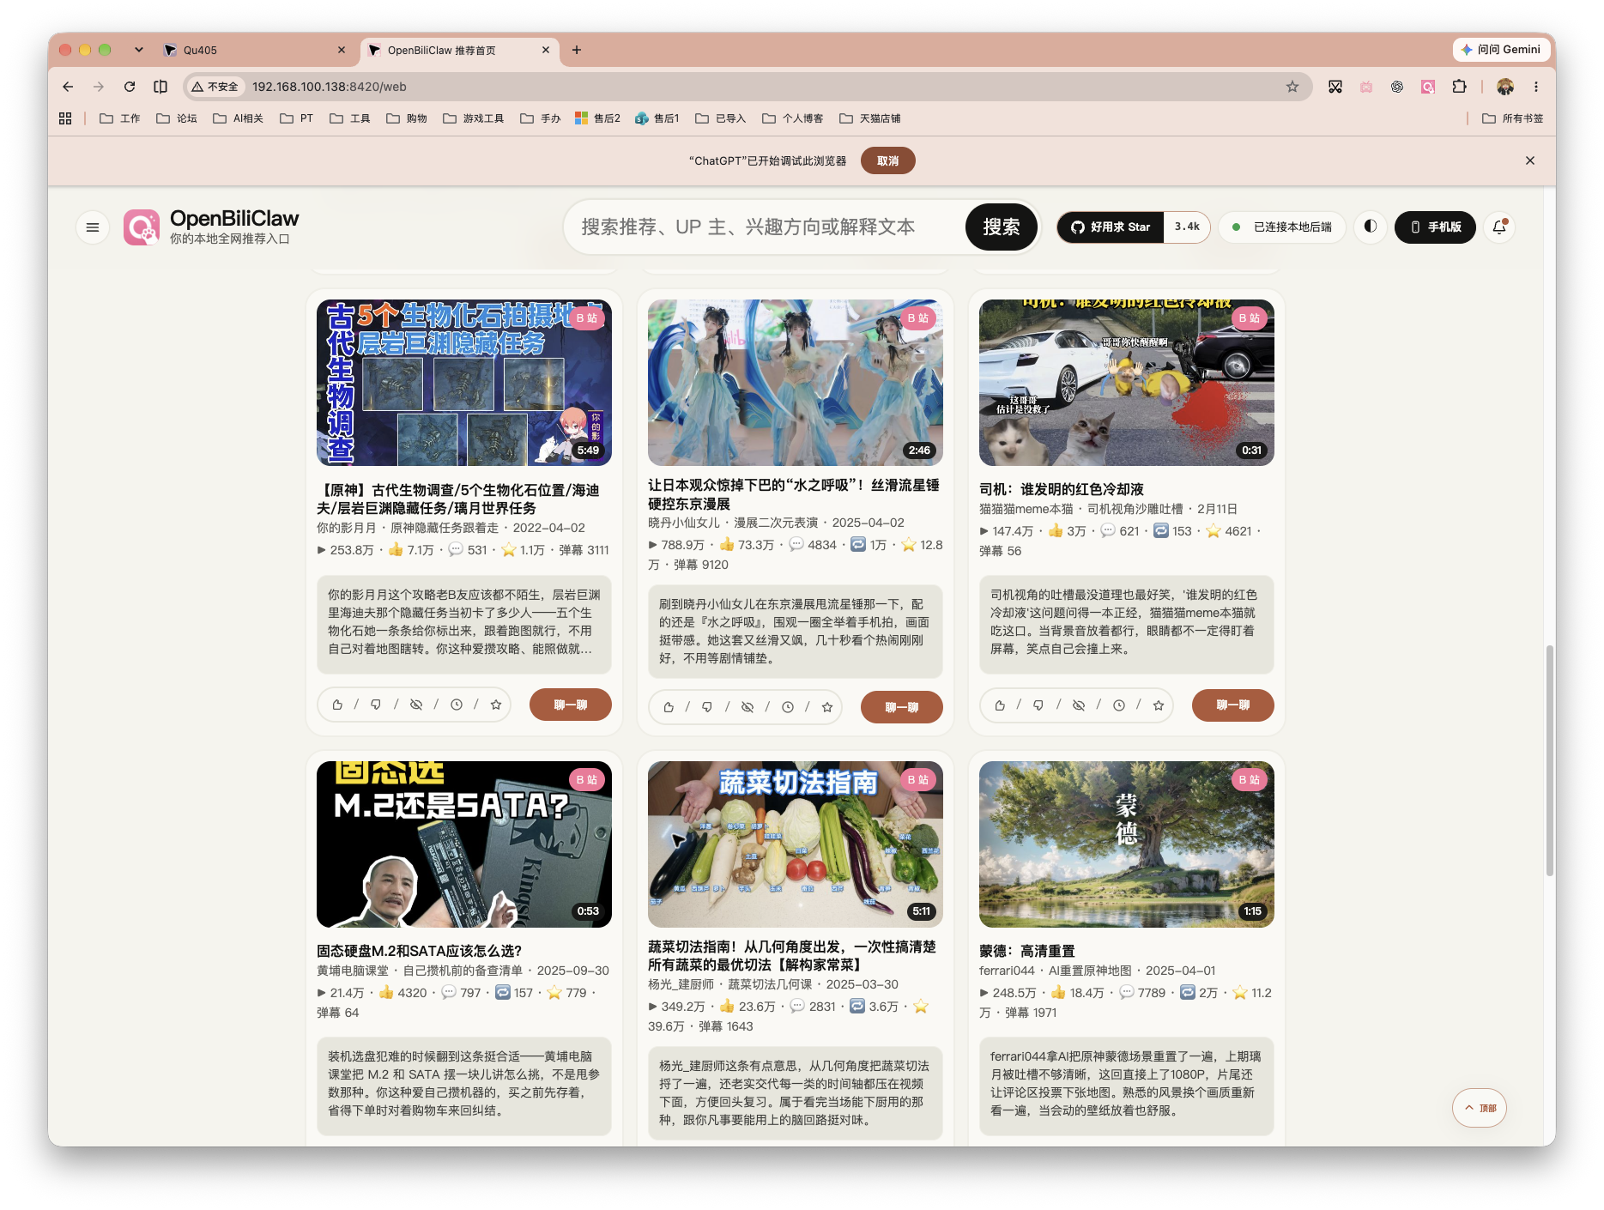Click 聊一聊 on the 水之呼吸 card
Image resolution: width=1604 pixels, height=1210 pixels.
coord(902,707)
